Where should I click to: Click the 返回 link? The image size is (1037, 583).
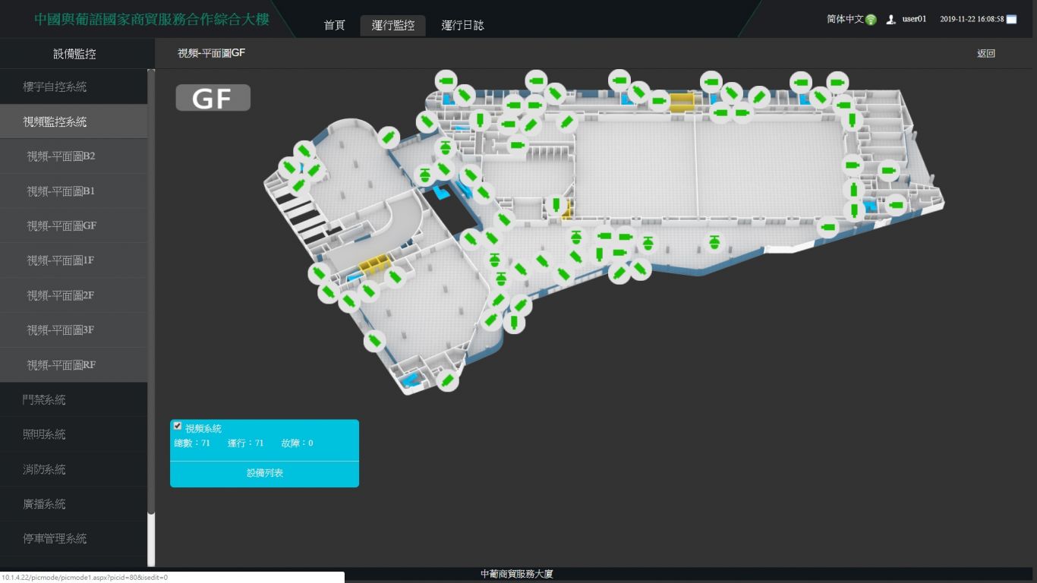[x=986, y=54]
